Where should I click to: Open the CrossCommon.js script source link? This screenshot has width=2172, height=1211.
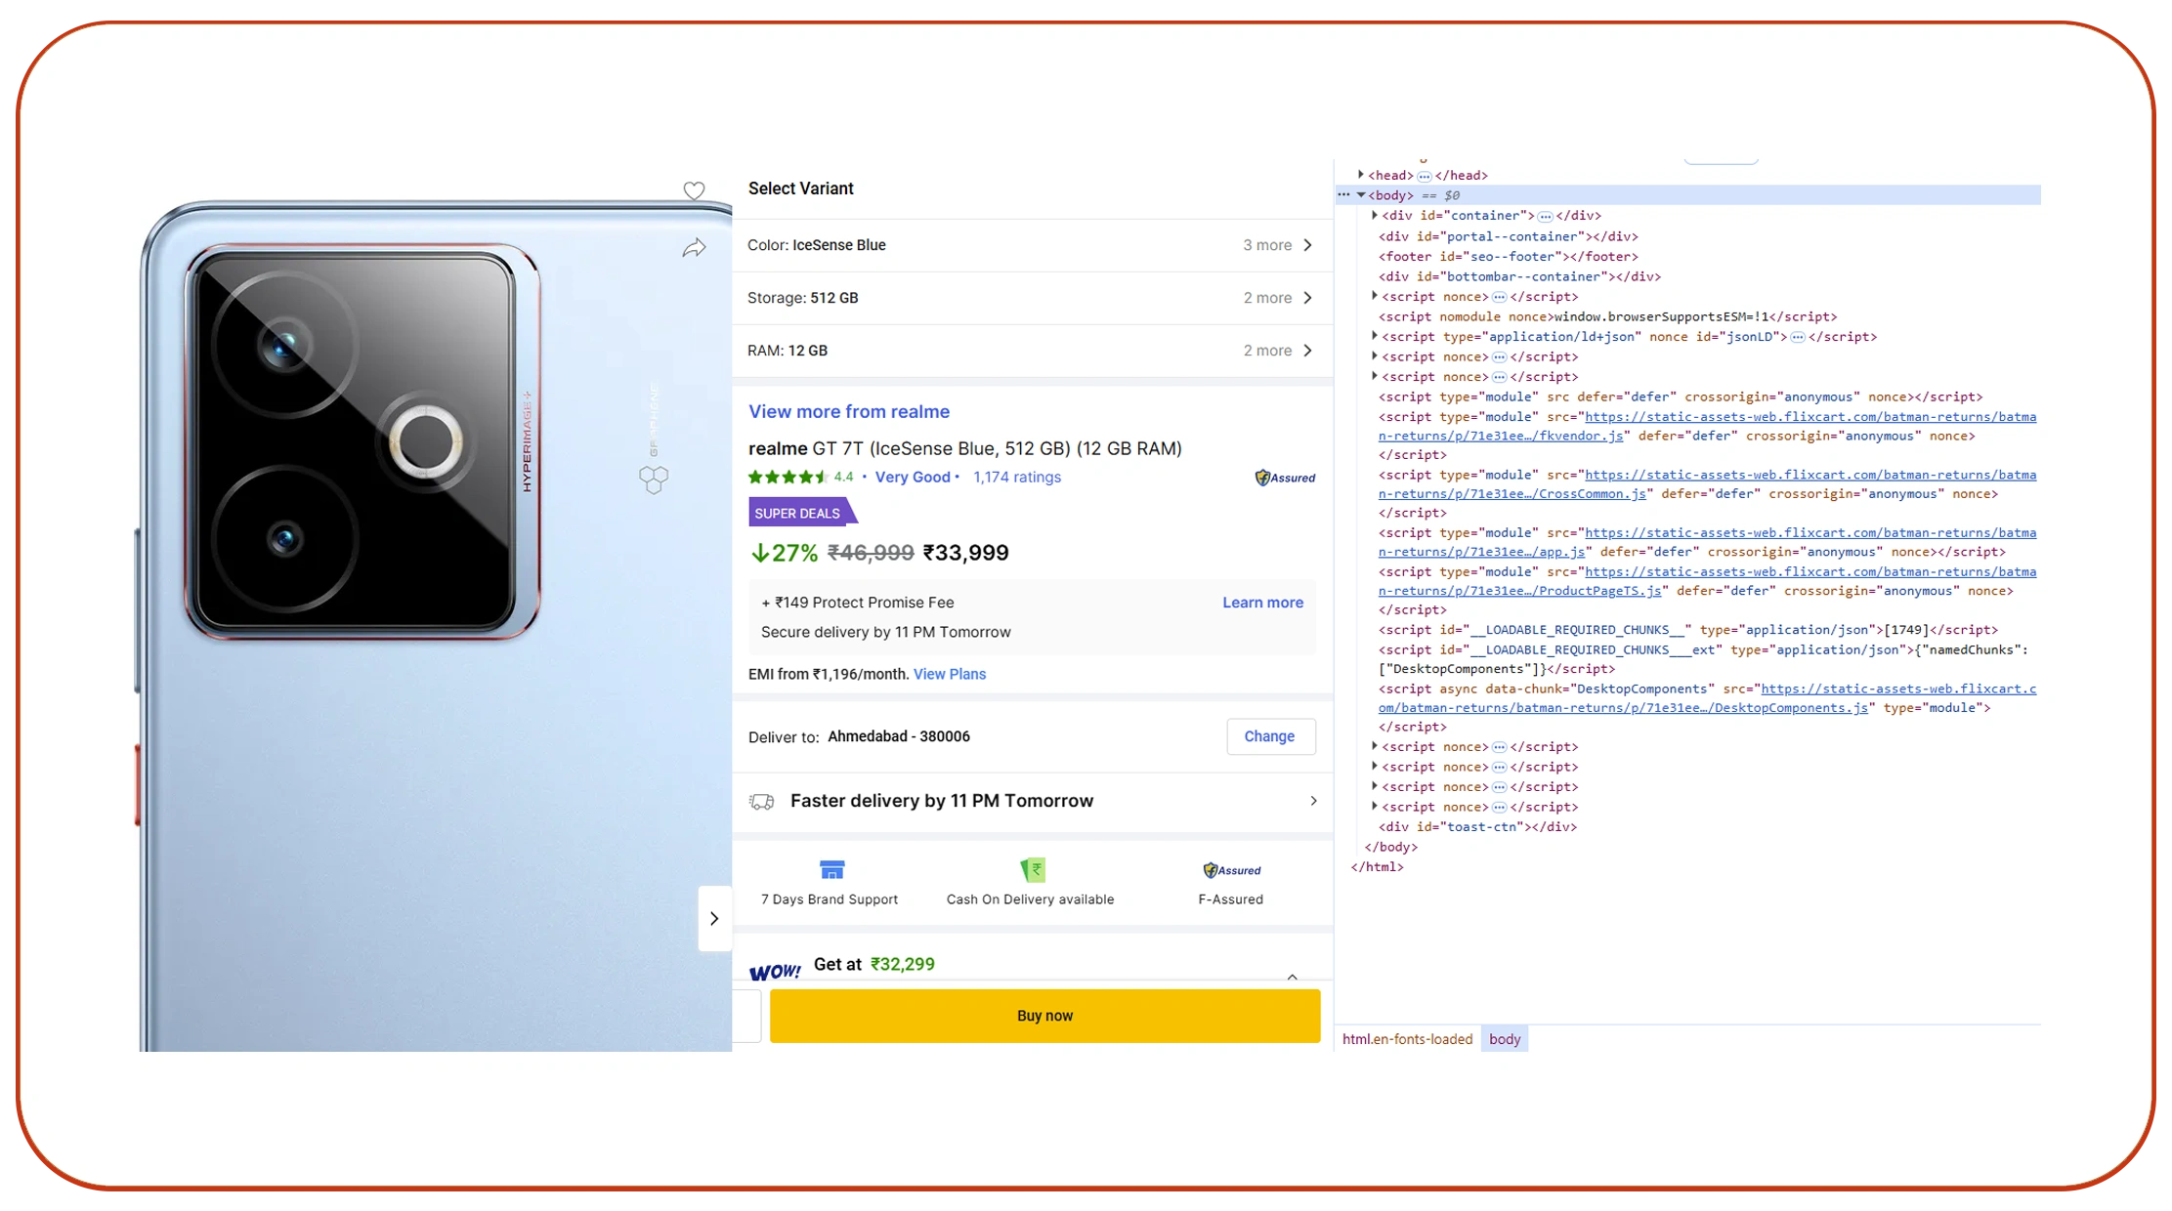click(1708, 484)
